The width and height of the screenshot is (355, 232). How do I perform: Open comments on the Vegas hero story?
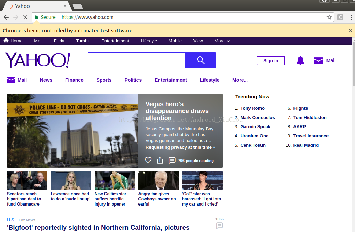pos(172,160)
